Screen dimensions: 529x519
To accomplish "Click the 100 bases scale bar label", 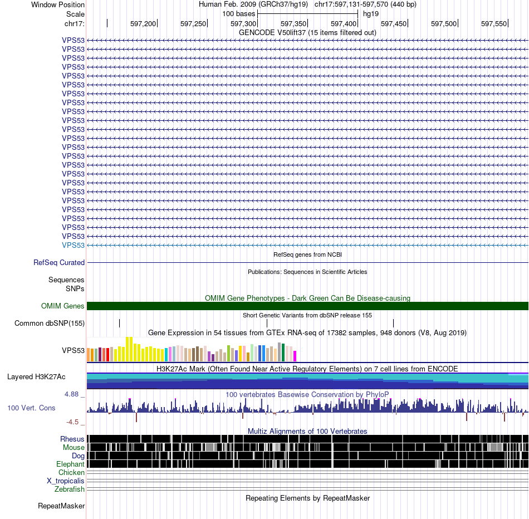I will click(x=238, y=14).
